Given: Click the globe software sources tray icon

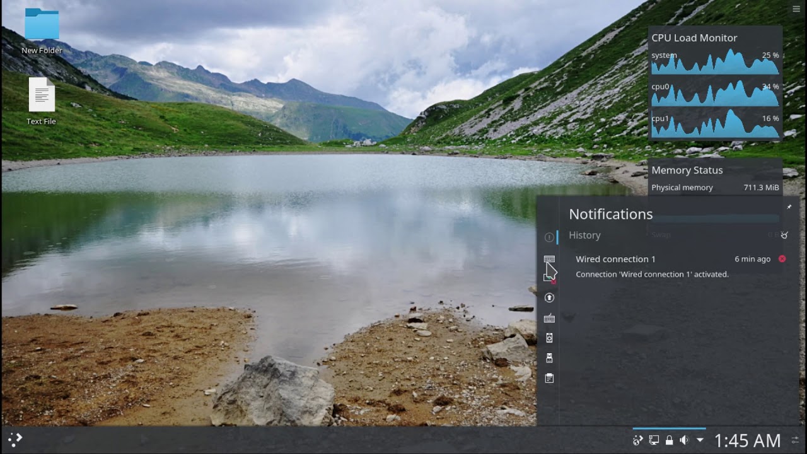Looking at the screenshot, I should click(x=638, y=440).
